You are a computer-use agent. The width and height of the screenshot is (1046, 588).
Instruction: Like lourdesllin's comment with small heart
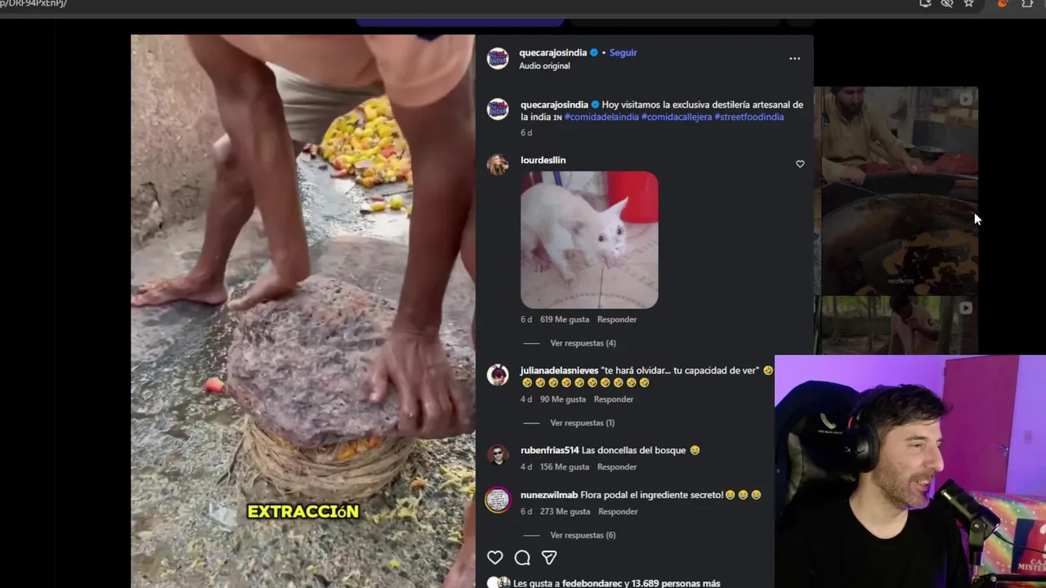[x=800, y=164]
